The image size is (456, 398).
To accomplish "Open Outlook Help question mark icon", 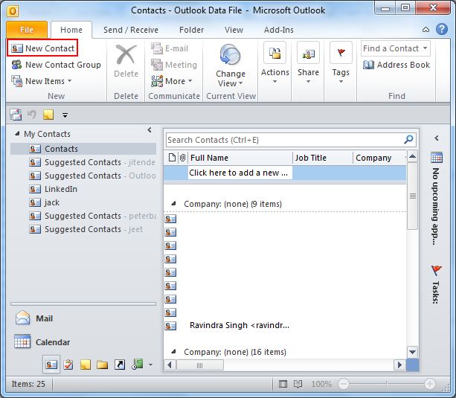I will (x=441, y=29).
